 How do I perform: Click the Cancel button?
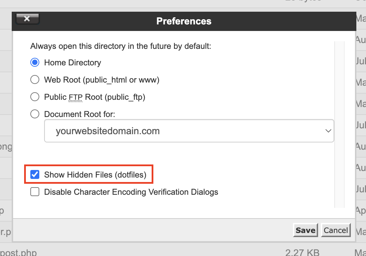click(x=336, y=230)
